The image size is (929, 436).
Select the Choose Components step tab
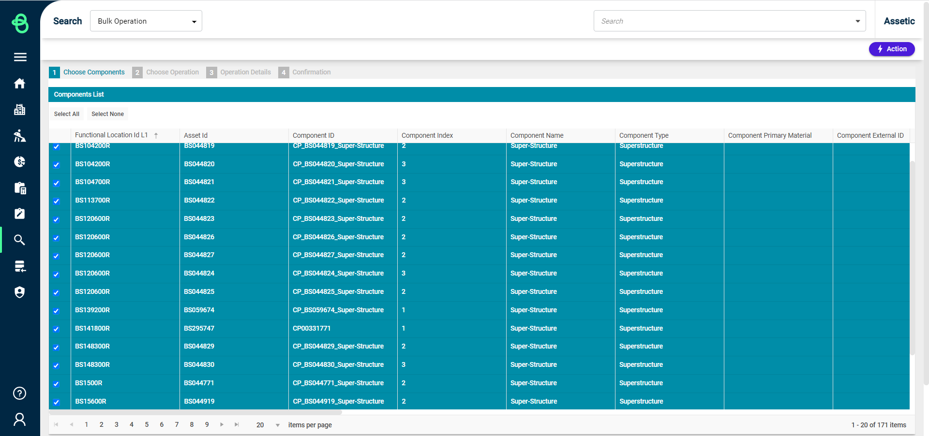pyautogui.click(x=88, y=72)
